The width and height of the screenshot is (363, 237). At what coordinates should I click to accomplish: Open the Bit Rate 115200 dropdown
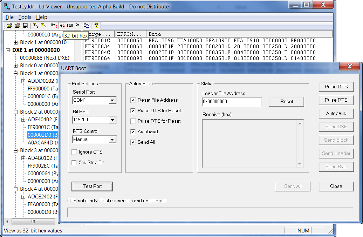point(112,120)
